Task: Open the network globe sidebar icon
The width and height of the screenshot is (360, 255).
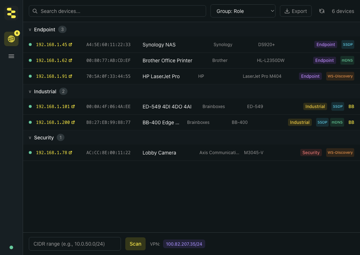Action: [x=11, y=39]
